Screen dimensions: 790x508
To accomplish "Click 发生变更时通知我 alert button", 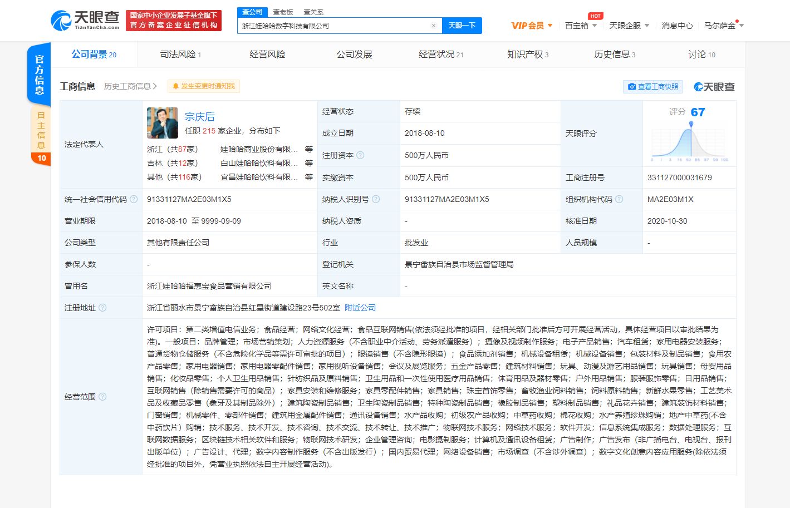I will (x=204, y=86).
